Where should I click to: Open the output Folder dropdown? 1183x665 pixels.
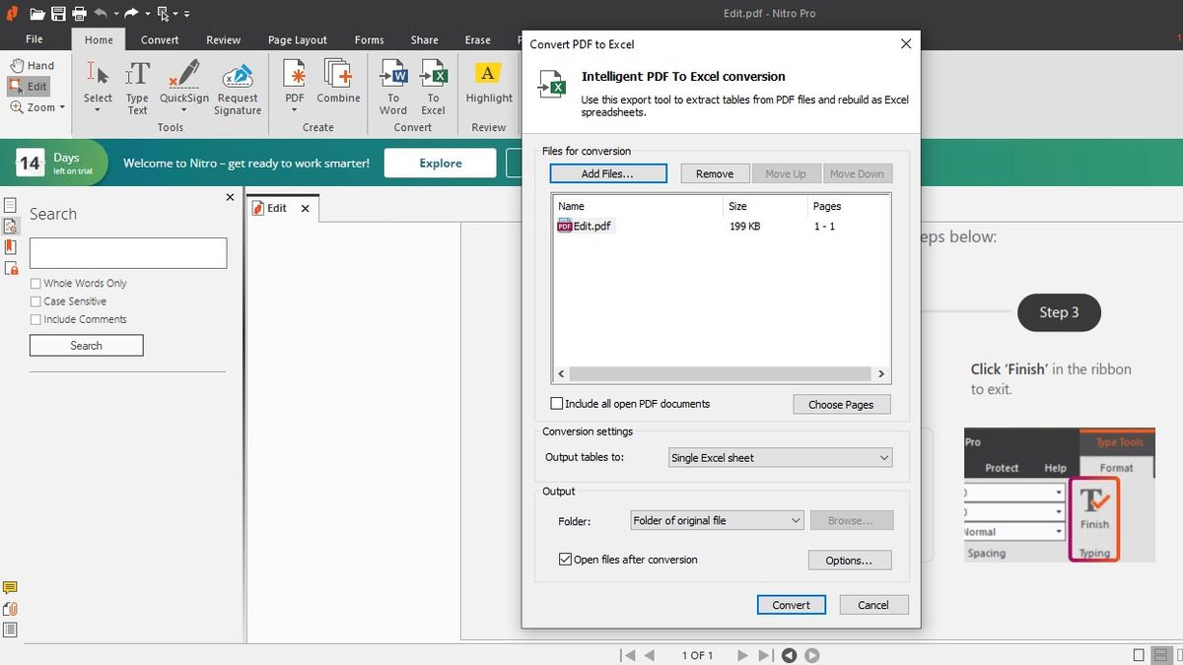coord(794,519)
